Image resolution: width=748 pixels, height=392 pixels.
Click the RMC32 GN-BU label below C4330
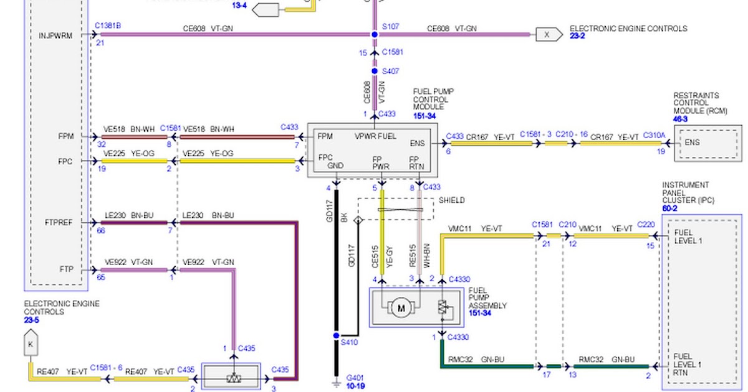[476, 360]
